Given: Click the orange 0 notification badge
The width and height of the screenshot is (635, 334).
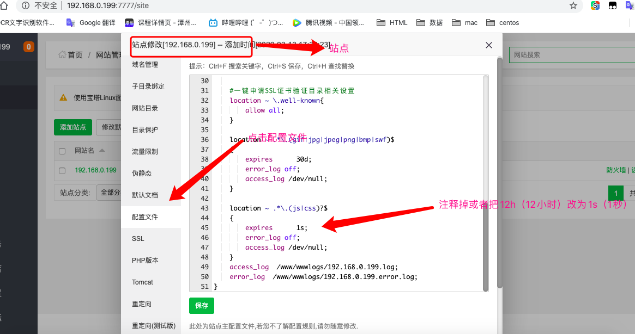Looking at the screenshot, I should pyautogui.click(x=28, y=47).
